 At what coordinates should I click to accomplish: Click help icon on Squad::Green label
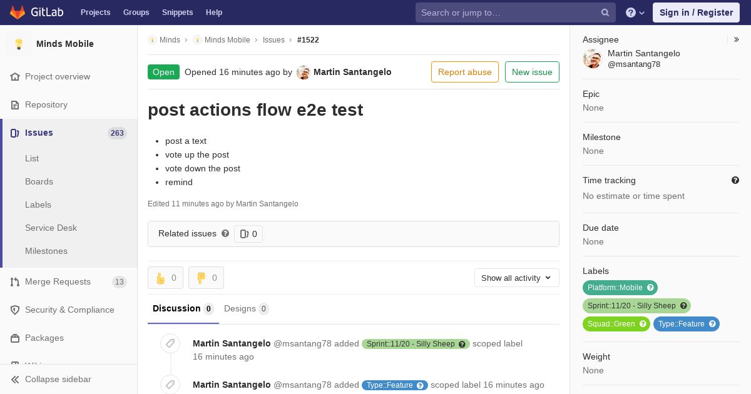pos(643,324)
